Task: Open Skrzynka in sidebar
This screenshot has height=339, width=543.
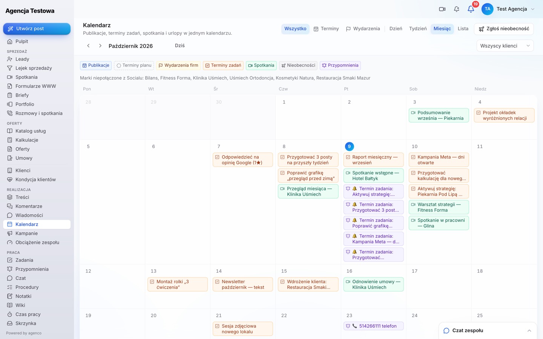Action: [37, 324]
